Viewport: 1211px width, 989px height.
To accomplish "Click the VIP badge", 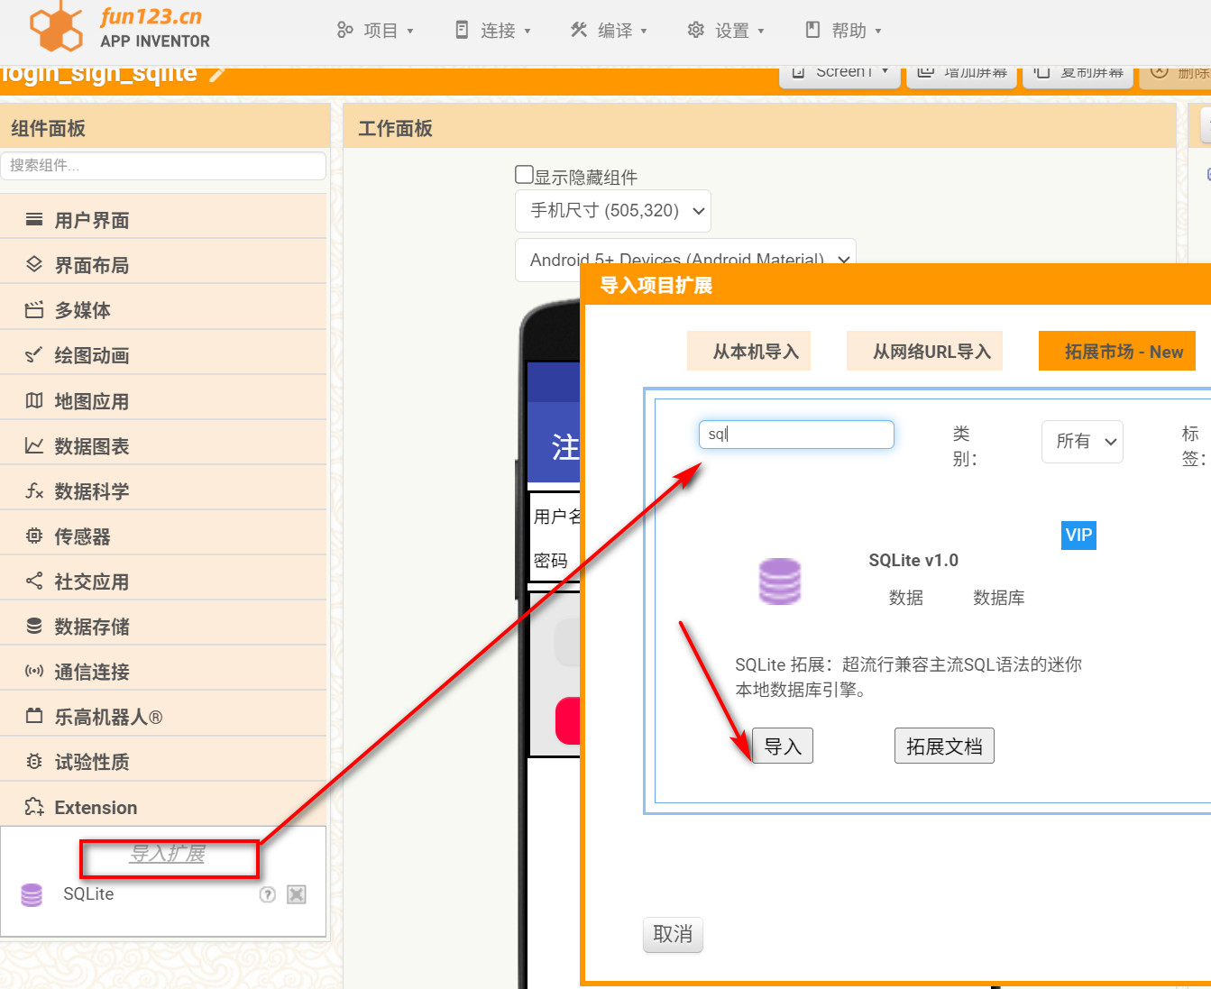I will pos(1078,536).
